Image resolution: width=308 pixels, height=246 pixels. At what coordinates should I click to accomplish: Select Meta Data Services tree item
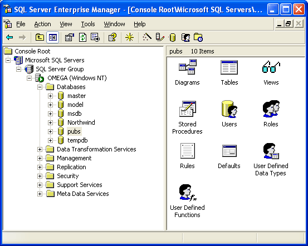pos(82,194)
